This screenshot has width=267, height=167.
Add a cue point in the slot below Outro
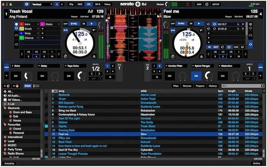click(x=43, y=29)
